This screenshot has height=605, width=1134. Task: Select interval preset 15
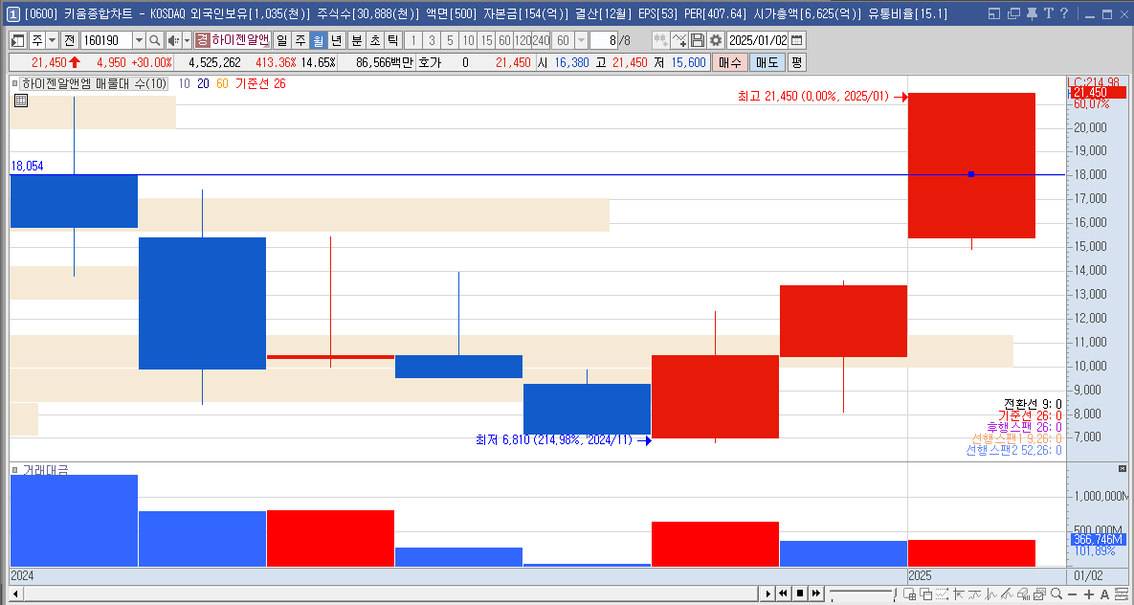click(486, 40)
